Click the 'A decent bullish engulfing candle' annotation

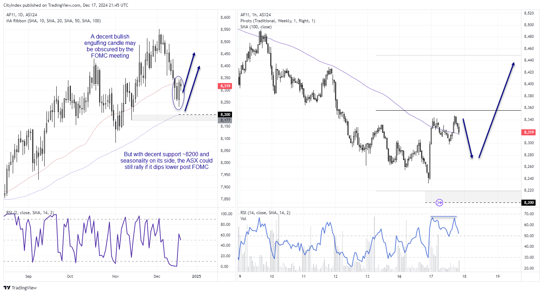coord(110,46)
